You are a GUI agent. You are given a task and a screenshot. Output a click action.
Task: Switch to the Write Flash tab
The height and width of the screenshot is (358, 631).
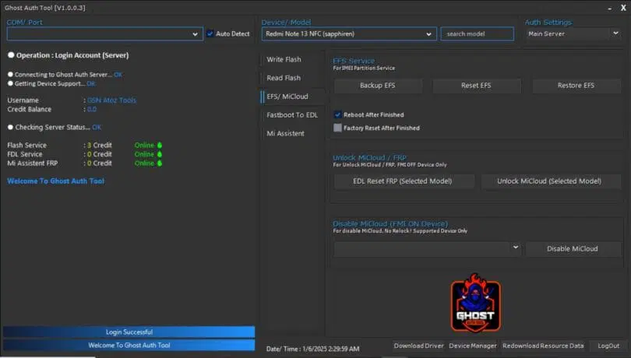tap(284, 59)
